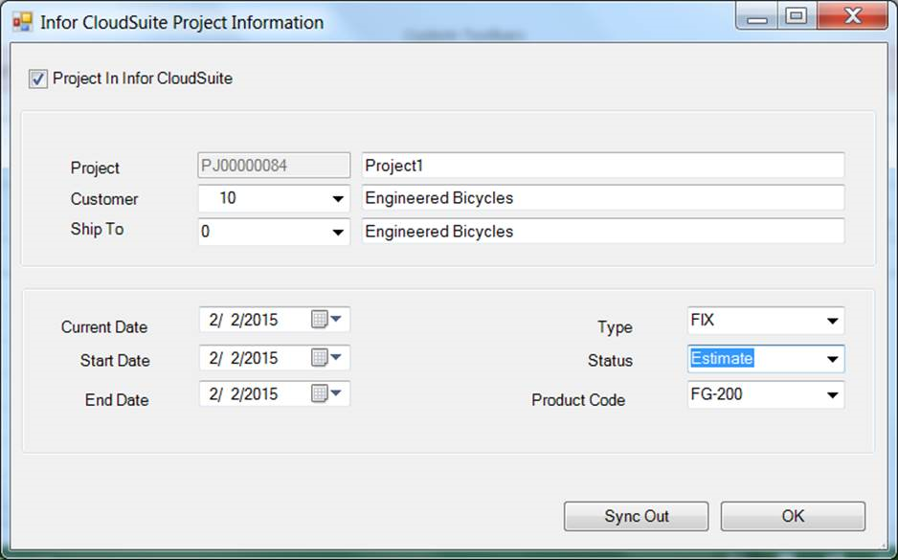Click the app icon in title bar

21,21
